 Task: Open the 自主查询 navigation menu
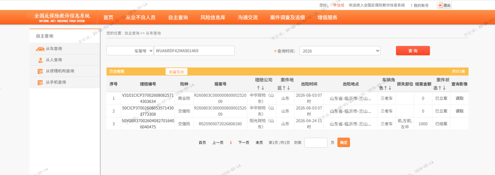point(178,17)
